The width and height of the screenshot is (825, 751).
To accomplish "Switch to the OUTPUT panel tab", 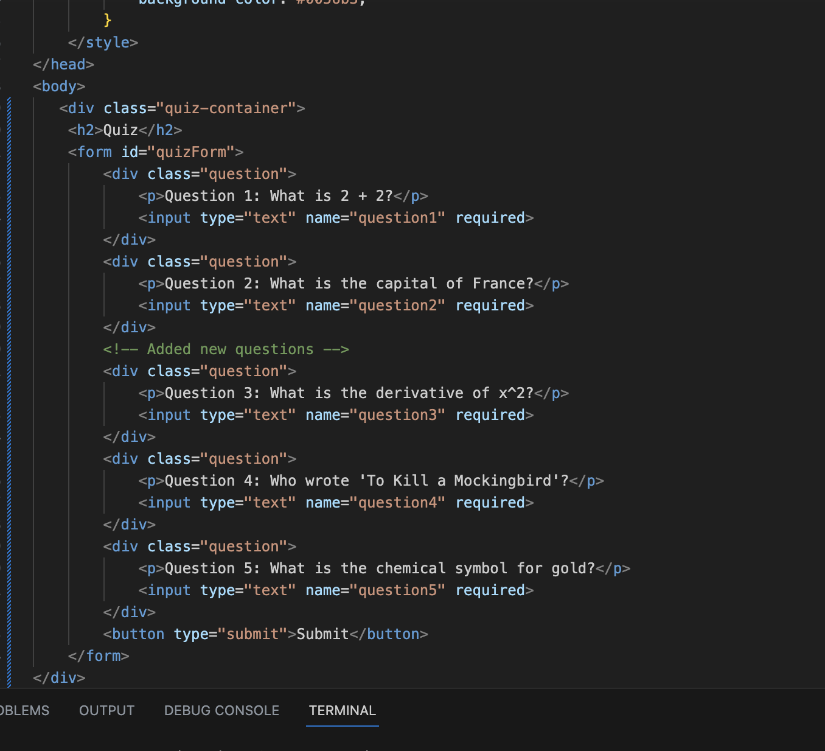I will [106, 710].
